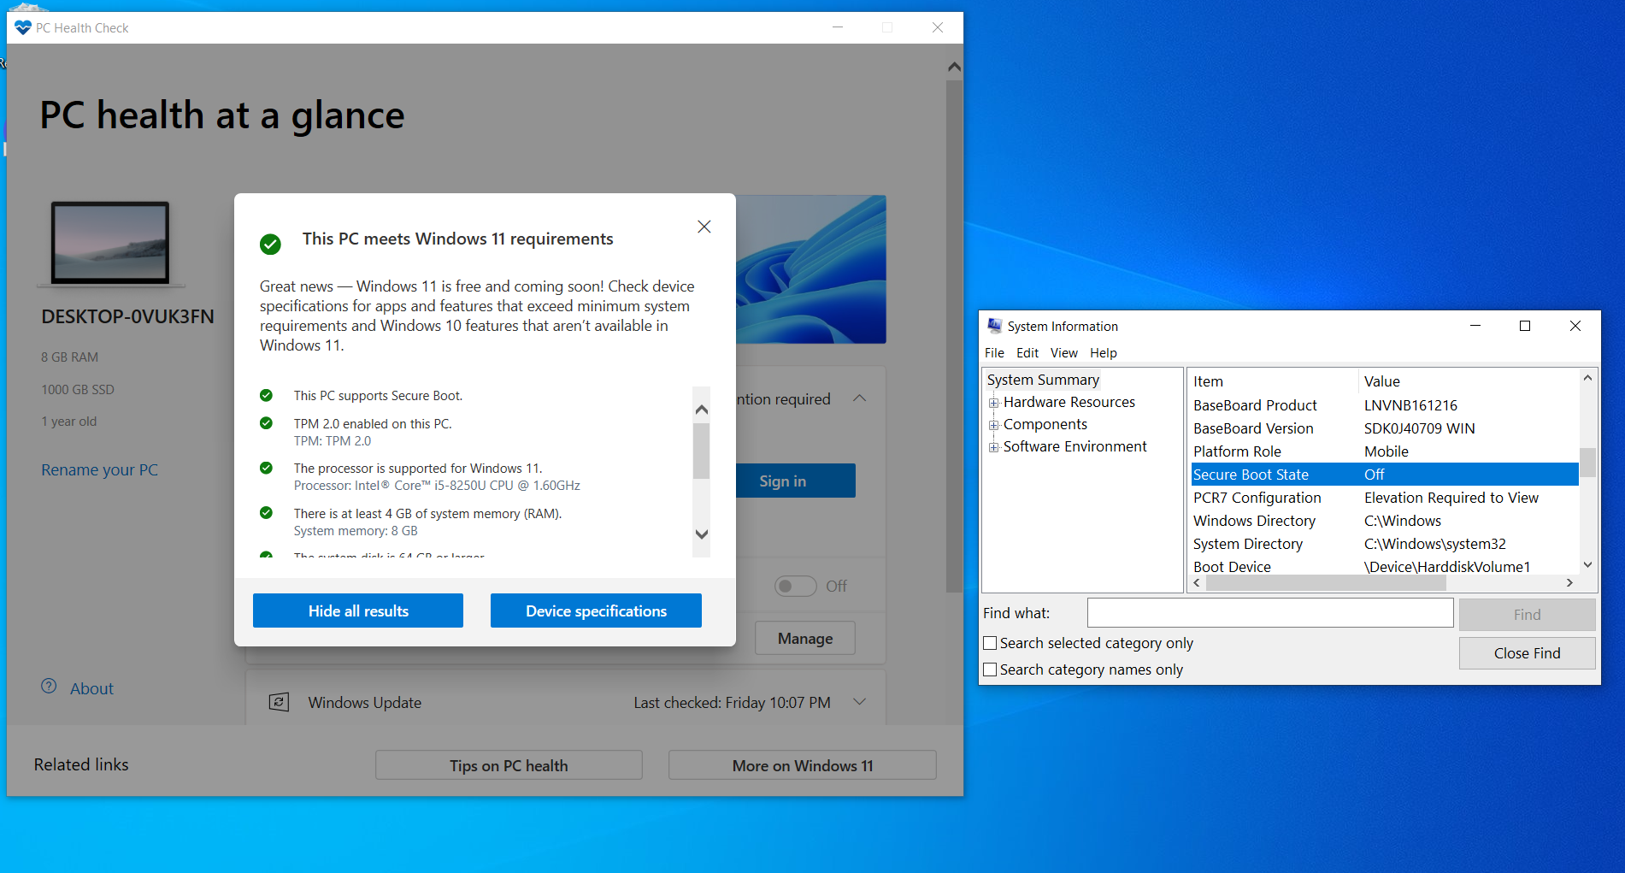Click the Find what input field

tap(1270, 612)
